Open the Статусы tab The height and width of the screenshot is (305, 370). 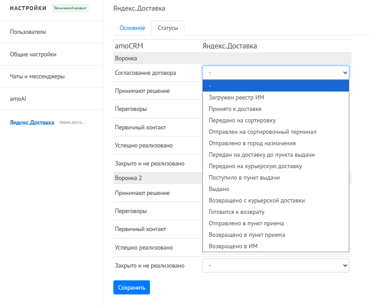click(168, 28)
